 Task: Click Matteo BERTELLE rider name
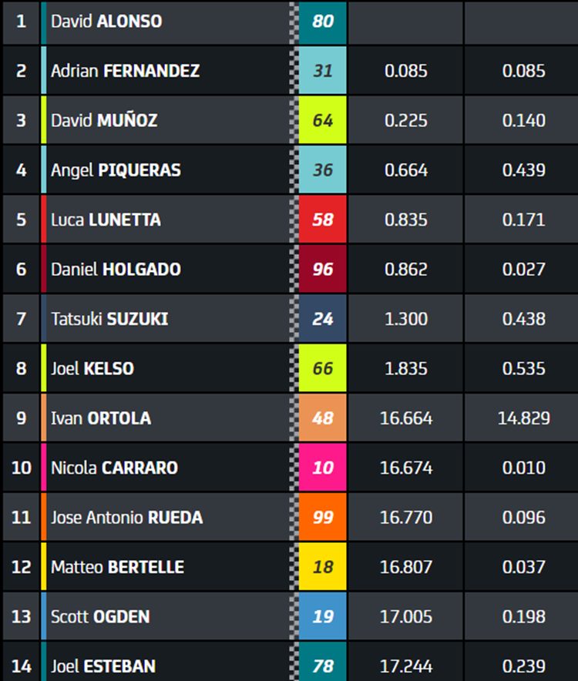tap(117, 567)
